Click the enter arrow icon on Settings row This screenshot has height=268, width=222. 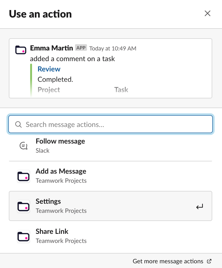200,207
